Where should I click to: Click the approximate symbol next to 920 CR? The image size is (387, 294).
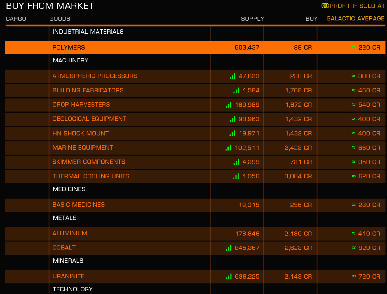(x=354, y=248)
